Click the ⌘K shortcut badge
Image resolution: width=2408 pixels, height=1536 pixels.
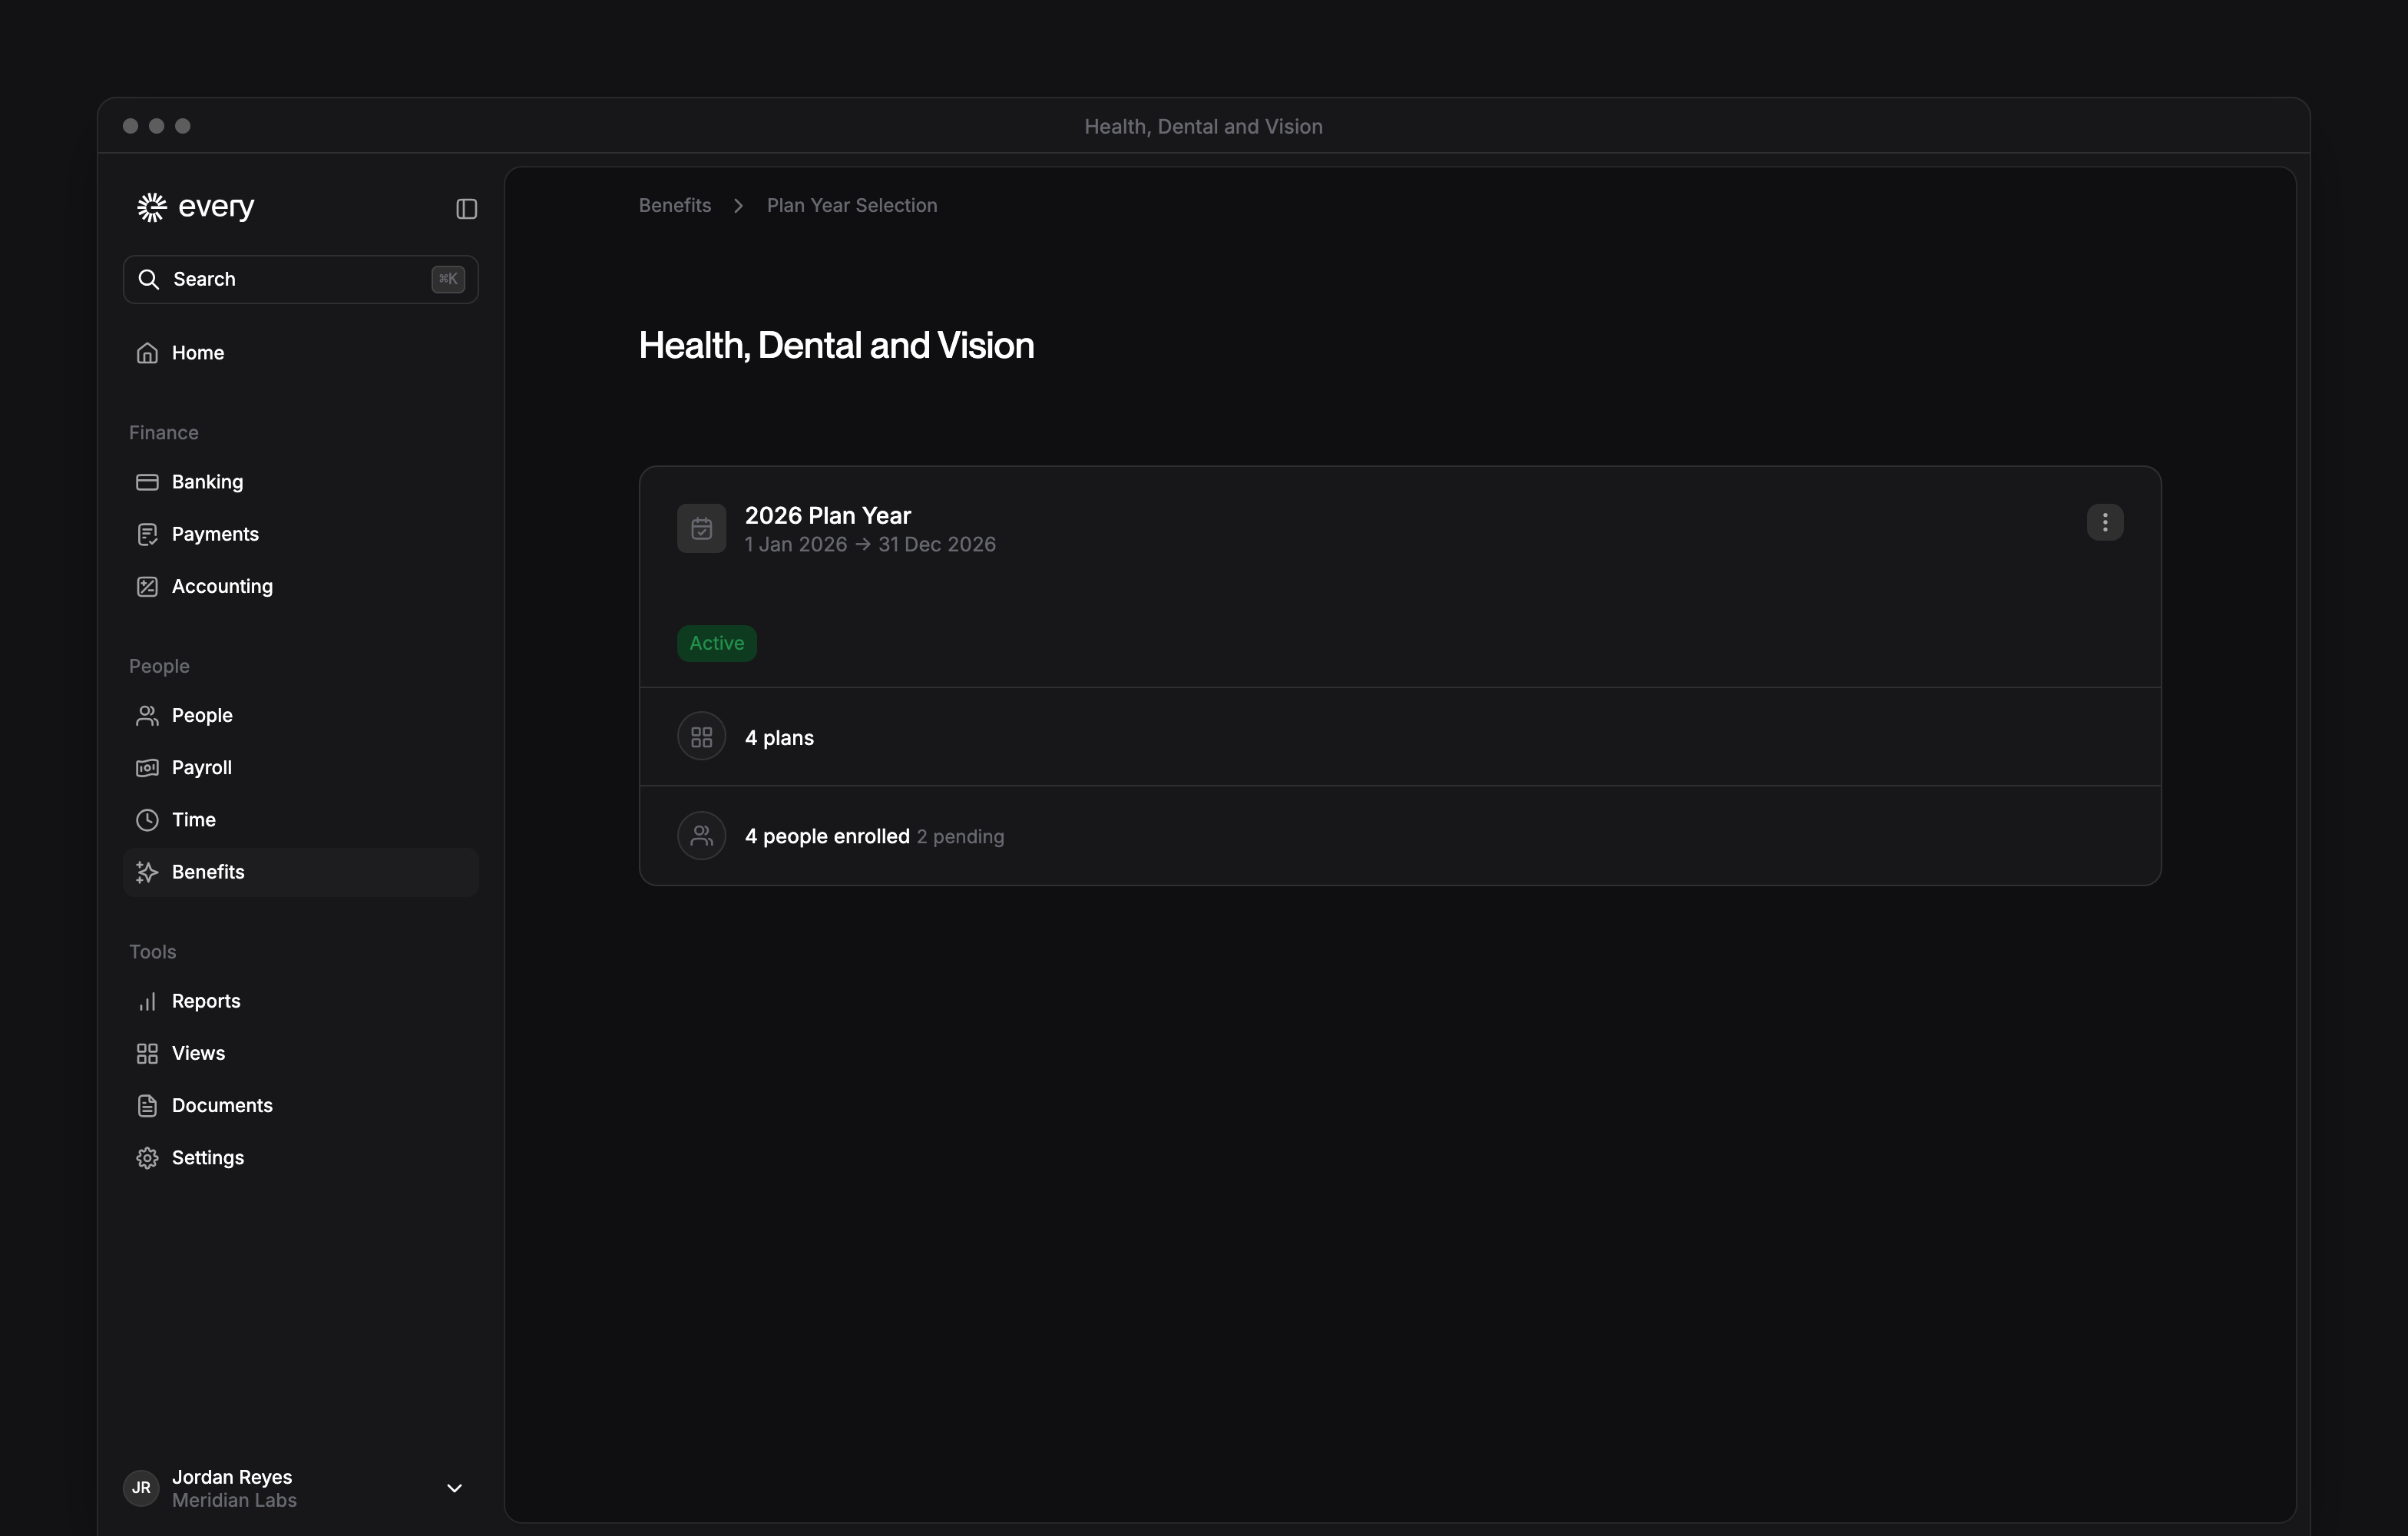pyautogui.click(x=448, y=279)
